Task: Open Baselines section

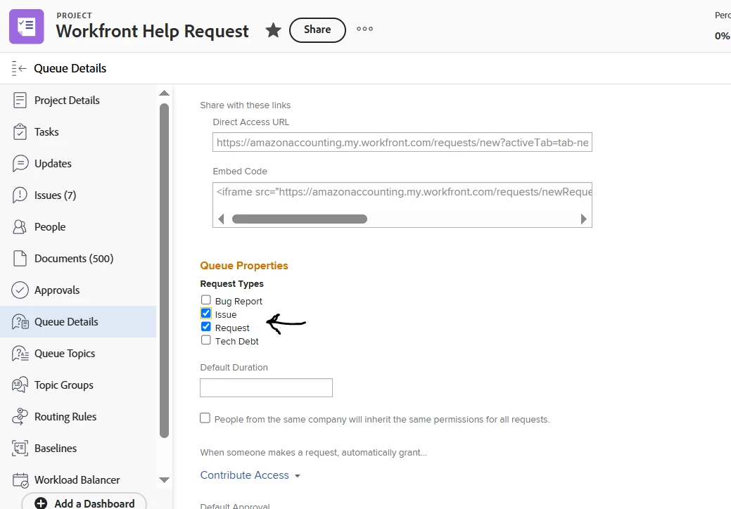Action: coord(56,449)
